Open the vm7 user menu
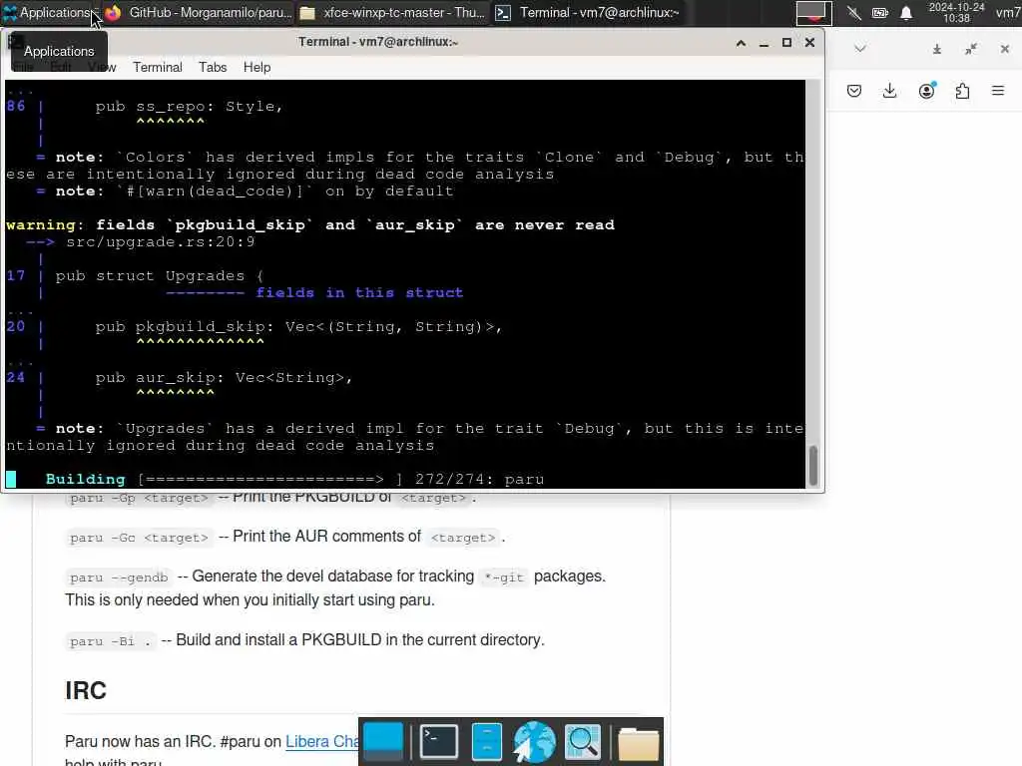The image size is (1022, 766). coord(1008,12)
